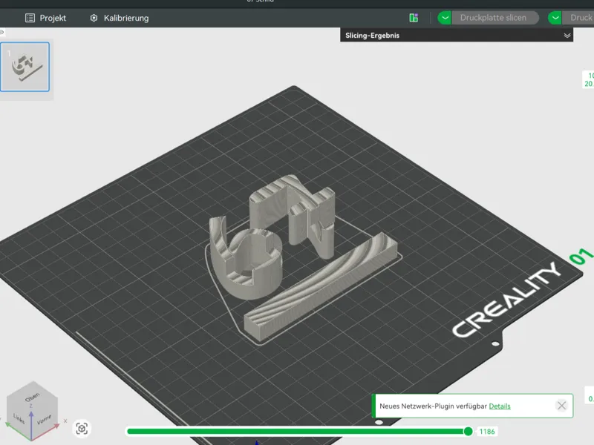Expand the collapsed sidebar arrow at top left
This screenshot has width=594, height=445.
pyautogui.click(x=2, y=32)
